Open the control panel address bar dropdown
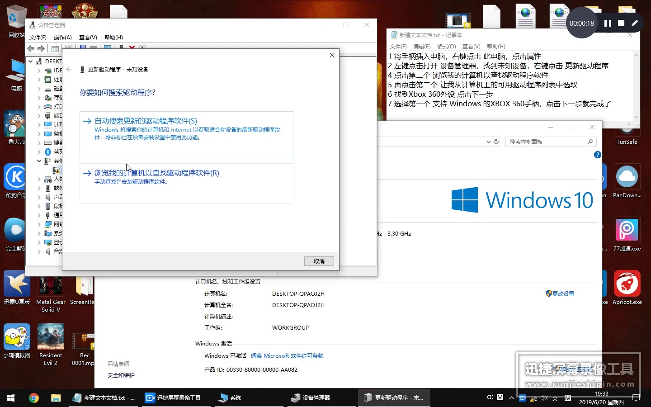The height and width of the screenshot is (407, 651). 488,142
